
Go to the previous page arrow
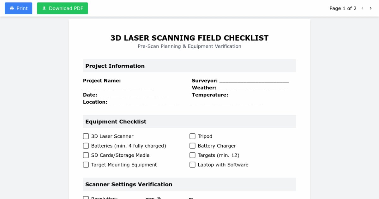[363, 9]
